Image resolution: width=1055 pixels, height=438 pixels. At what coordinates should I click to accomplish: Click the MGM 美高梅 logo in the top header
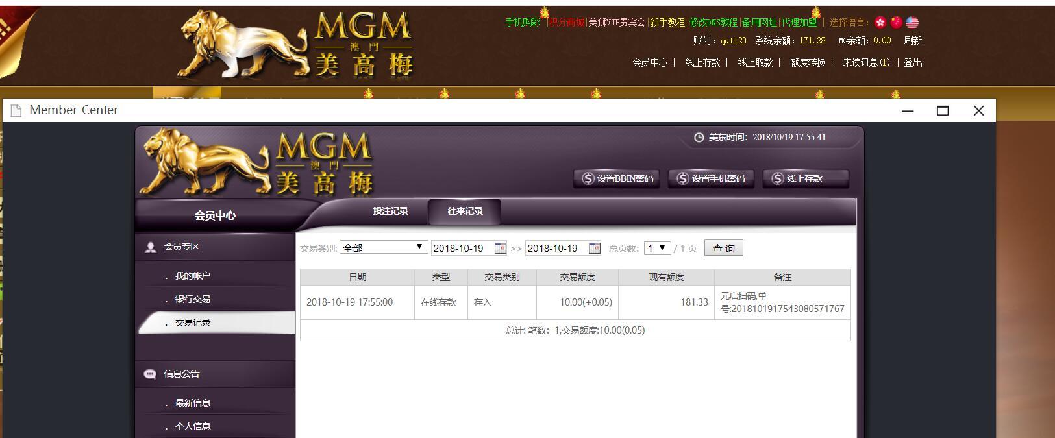coord(295,44)
